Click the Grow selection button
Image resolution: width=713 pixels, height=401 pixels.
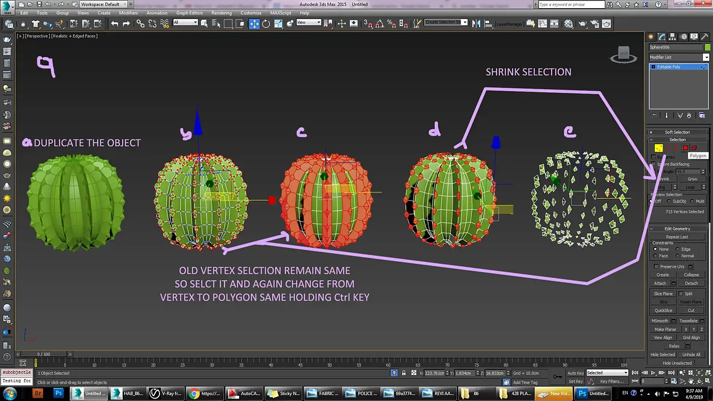(x=692, y=179)
